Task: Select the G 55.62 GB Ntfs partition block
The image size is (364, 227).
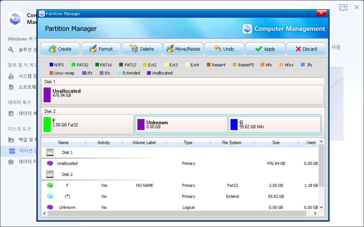Action: pos(275,124)
